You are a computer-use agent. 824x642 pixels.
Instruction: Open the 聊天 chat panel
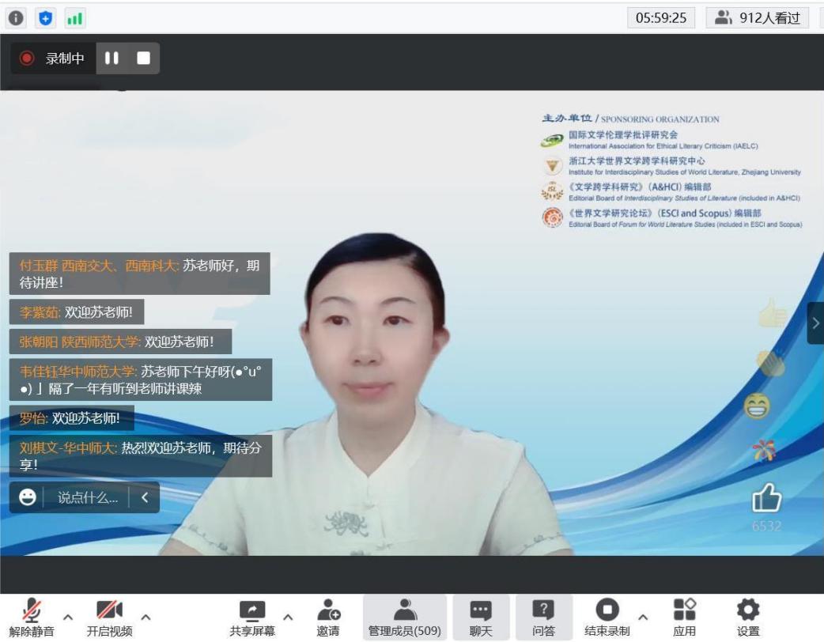click(x=481, y=617)
